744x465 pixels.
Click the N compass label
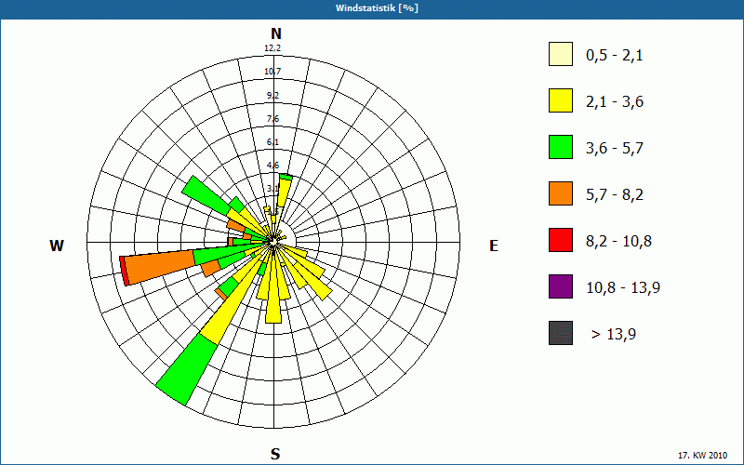[x=276, y=33]
